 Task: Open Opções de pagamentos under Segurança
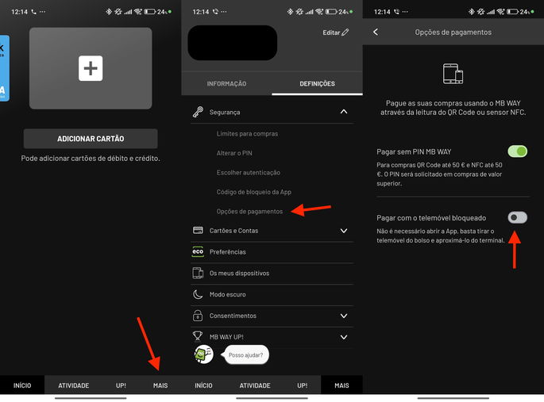click(x=249, y=212)
